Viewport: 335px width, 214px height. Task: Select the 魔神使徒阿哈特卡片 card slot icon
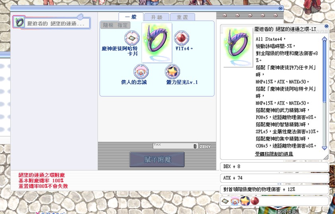point(132,38)
